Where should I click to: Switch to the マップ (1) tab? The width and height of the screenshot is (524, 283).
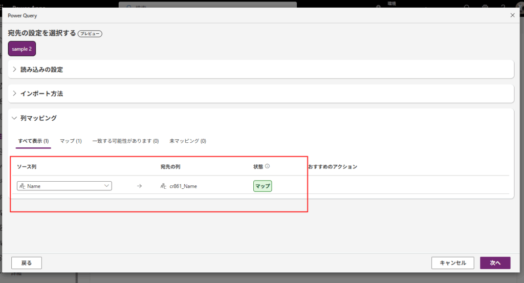pos(71,141)
